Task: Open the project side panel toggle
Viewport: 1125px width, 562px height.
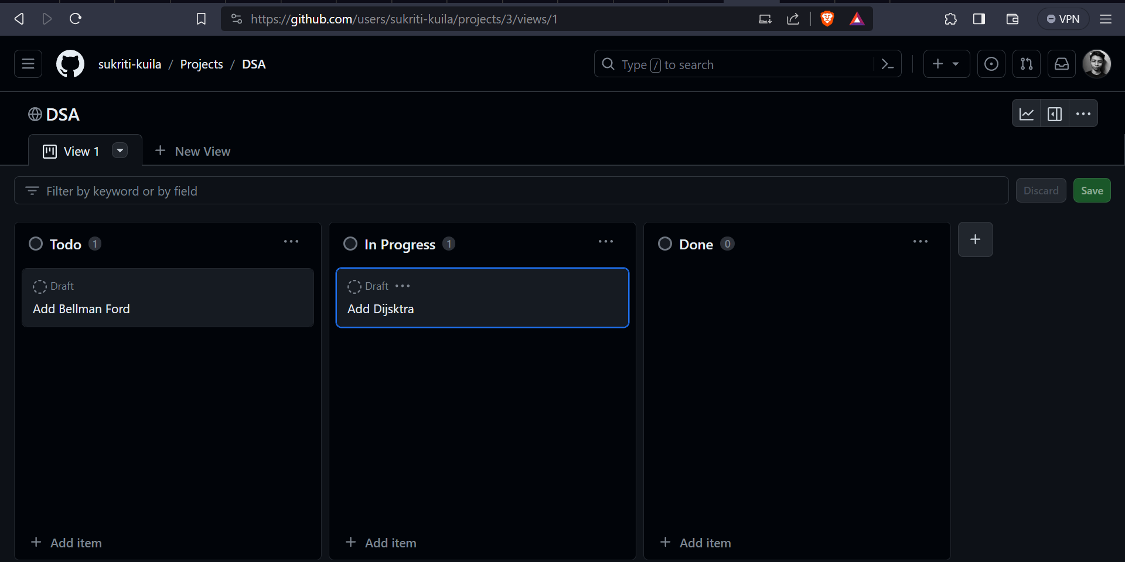Action: click(1054, 113)
